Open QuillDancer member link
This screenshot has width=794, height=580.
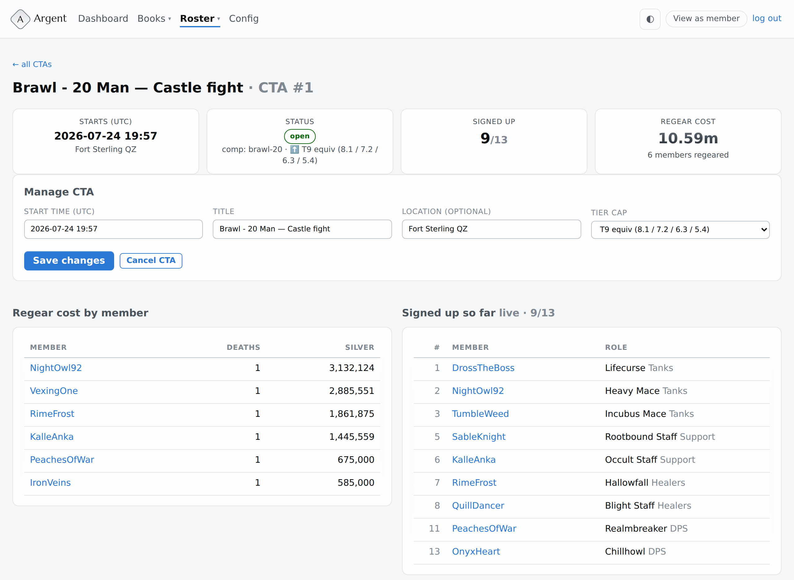(x=478, y=505)
